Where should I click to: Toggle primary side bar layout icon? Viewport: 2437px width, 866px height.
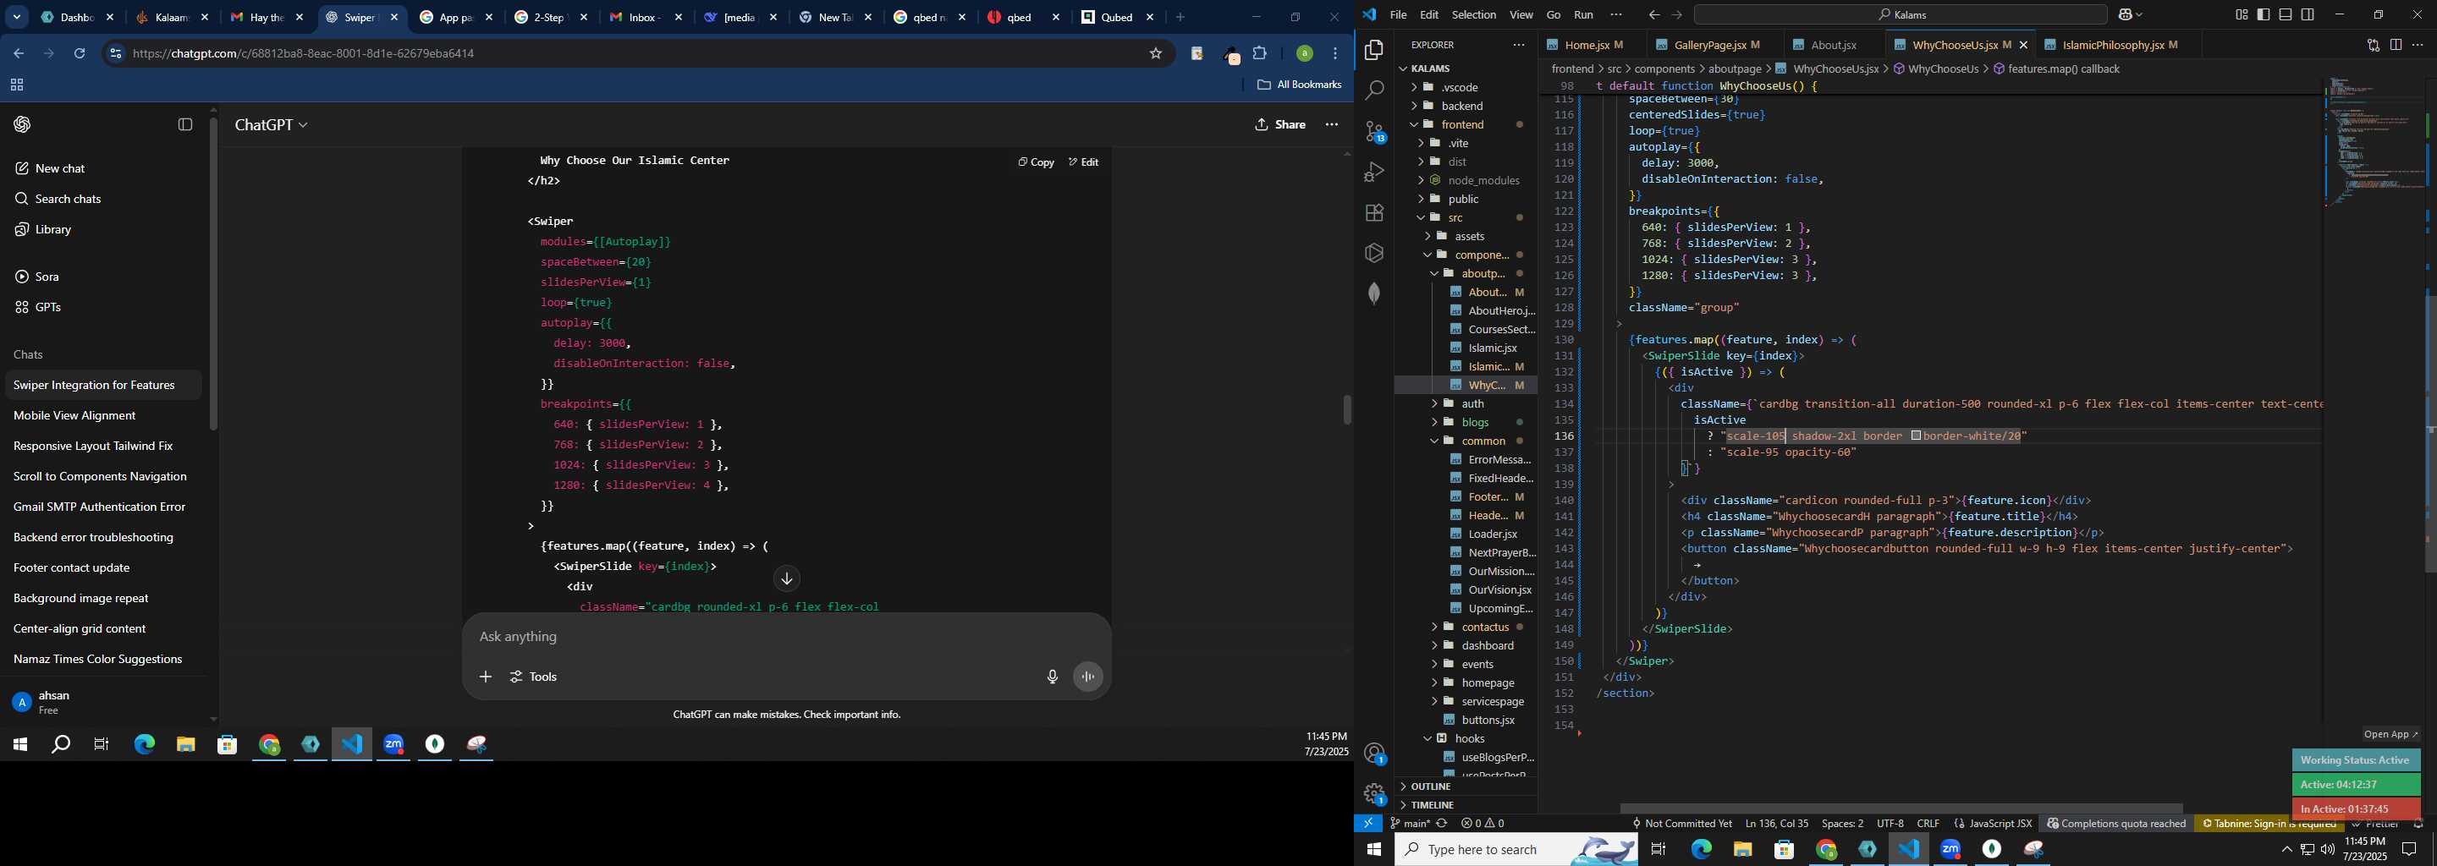click(x=2263, y=15)
